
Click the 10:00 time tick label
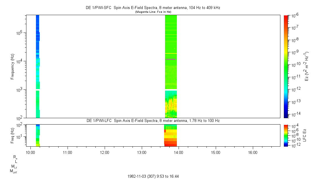click(30, 152)
